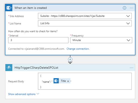The width and height of the screenshot is (138, 103).
Task: Click Azure Function icon in action header
Action: [x=9, y=68]
